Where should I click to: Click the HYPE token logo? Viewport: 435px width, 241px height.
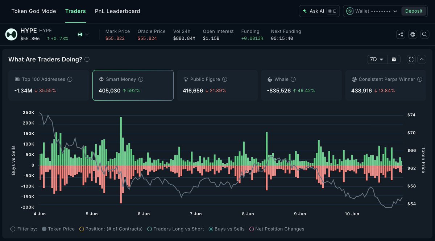coord(11,34)
